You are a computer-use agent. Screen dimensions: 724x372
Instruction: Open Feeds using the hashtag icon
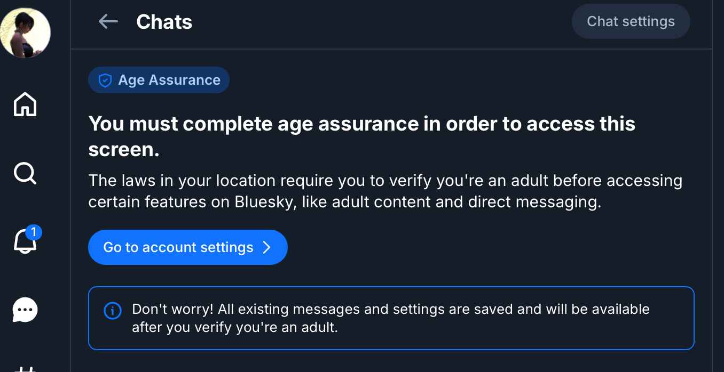tap(25, 369)
